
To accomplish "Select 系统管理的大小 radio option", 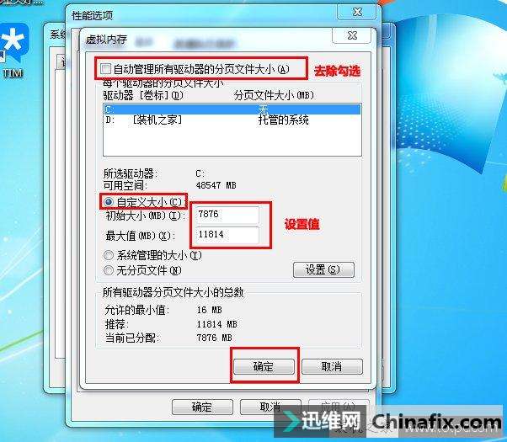I will click(x=109, y=255).
